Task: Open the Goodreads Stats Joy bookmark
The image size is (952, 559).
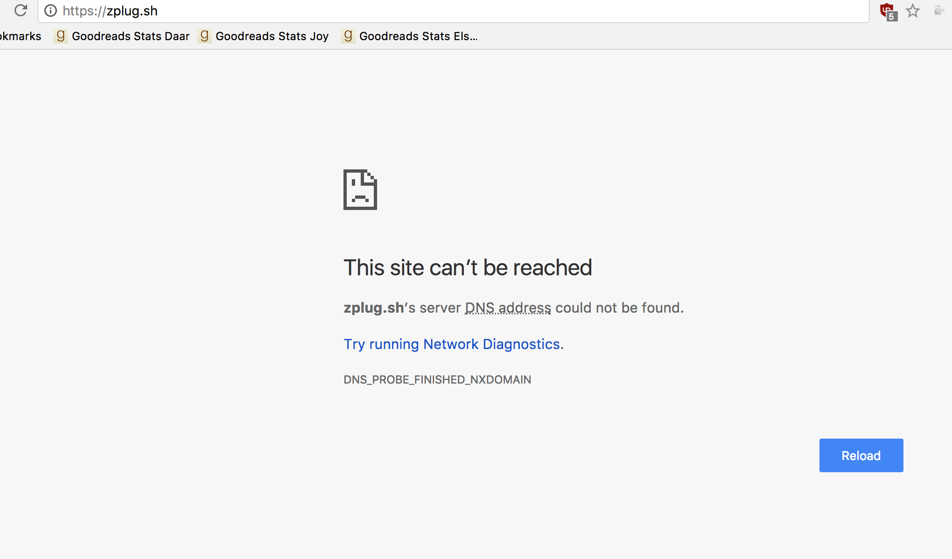Action: pyautogui.click(x=263, y=36)
